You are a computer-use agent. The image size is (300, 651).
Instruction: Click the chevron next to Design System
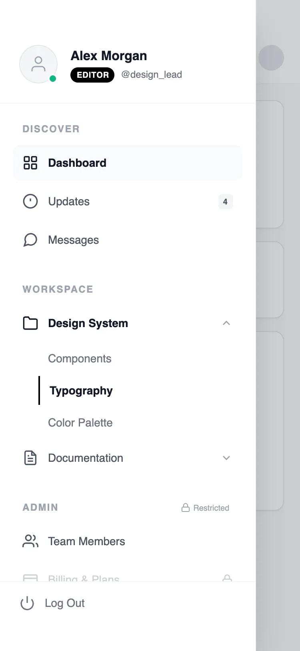click(x=226, y=323)
